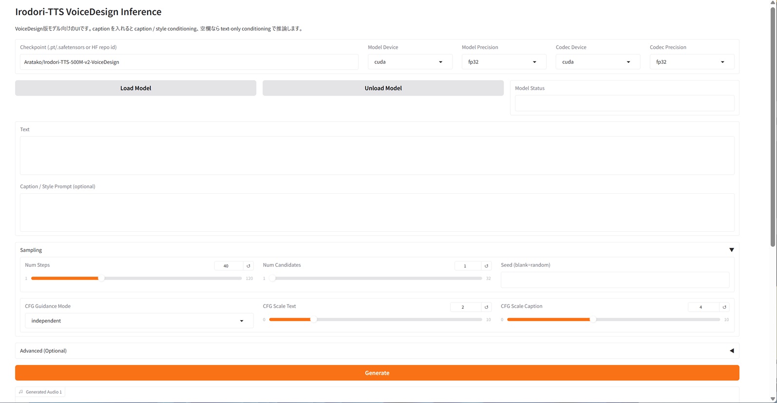Open the CFG Guidance Mode dropdown
The image size is (777, 403).
pos(139,321)
